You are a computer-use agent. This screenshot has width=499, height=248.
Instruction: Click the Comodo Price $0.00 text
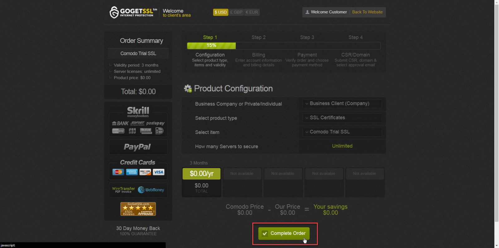point(245,210)
